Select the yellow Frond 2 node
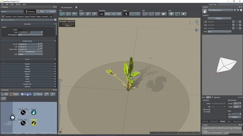This screenshot has width=243, height=136. (x=34, y=123)
